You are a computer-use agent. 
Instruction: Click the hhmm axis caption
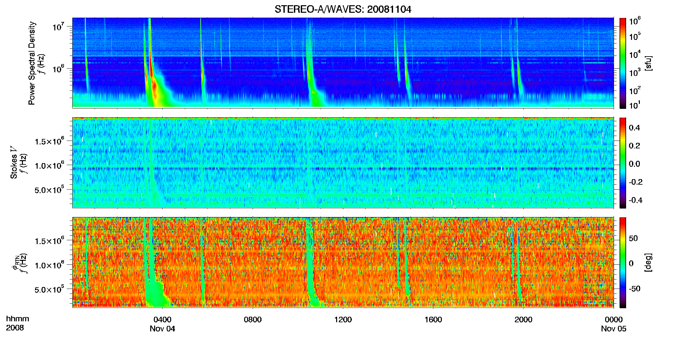[18, 319]
